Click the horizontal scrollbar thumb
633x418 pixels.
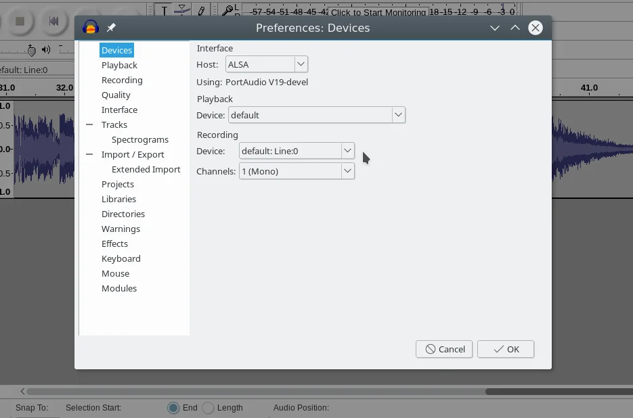pyautogui.click(x=559, y=392)
